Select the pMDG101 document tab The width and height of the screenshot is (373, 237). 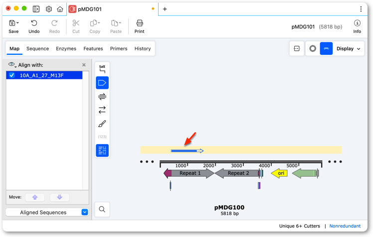(112, 9)
